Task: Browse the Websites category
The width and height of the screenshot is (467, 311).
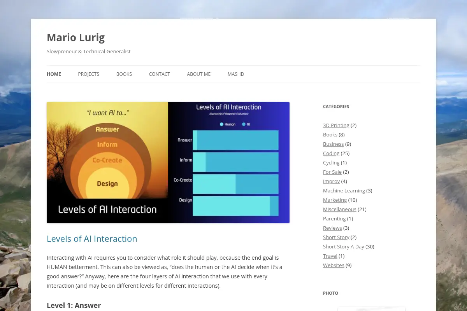Action: [334, 265]
